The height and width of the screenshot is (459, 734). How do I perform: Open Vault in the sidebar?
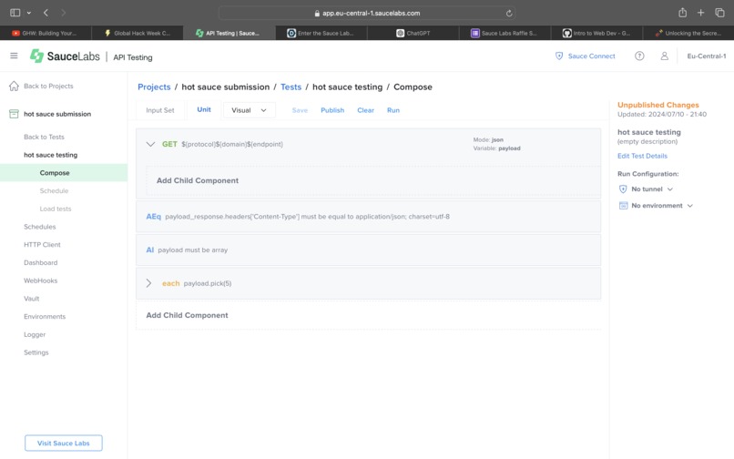(31, 299)
